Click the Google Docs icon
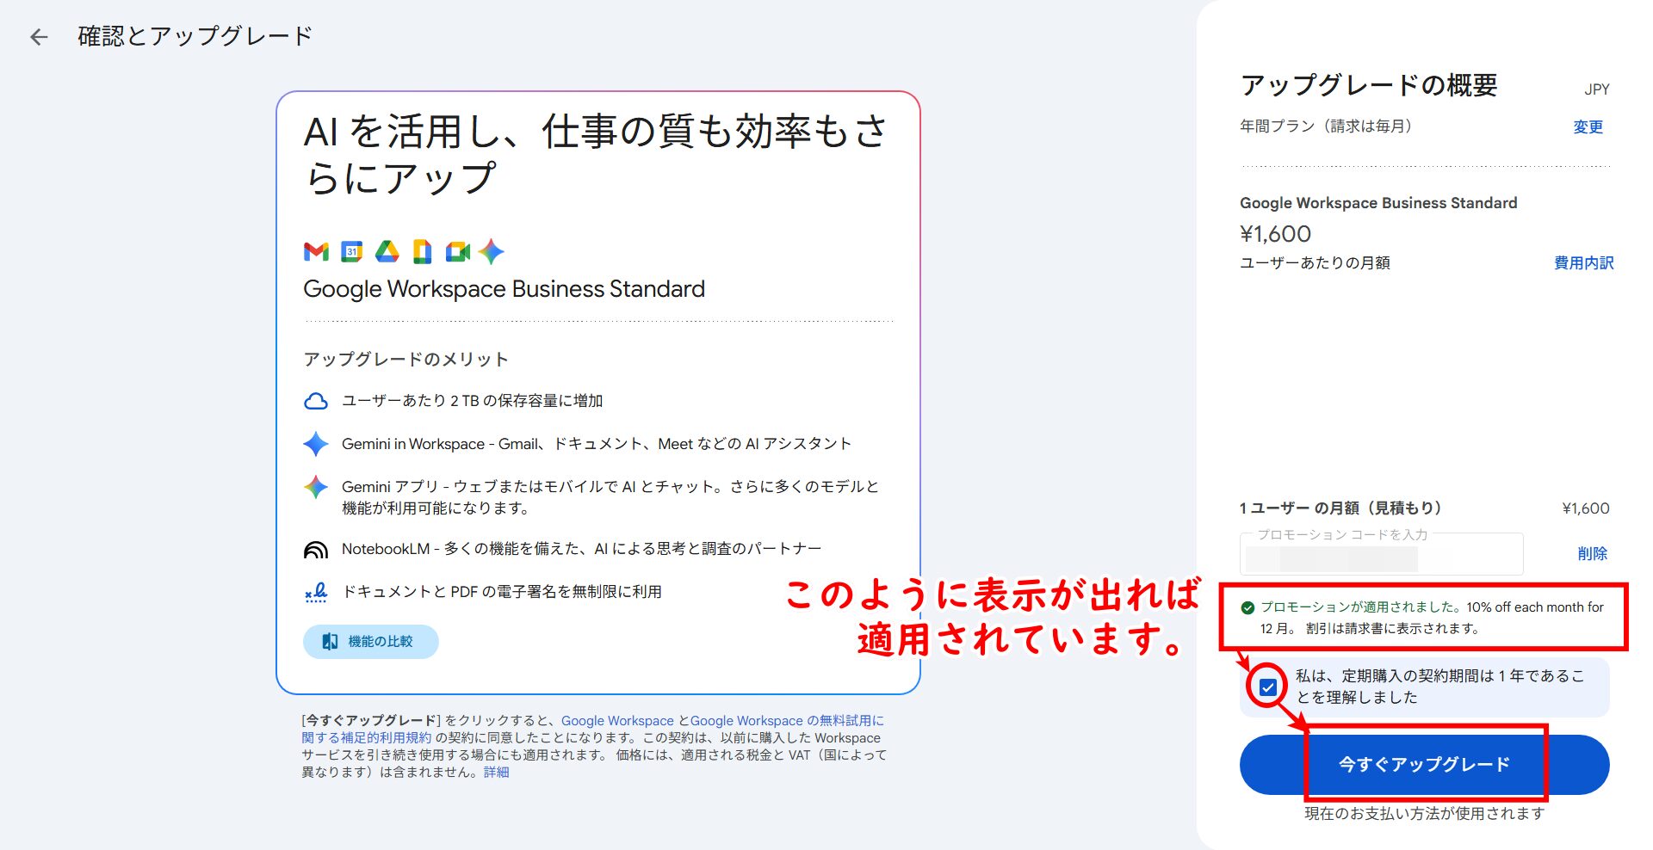This screenshot has width=1653, height=850. coord(422,251)
